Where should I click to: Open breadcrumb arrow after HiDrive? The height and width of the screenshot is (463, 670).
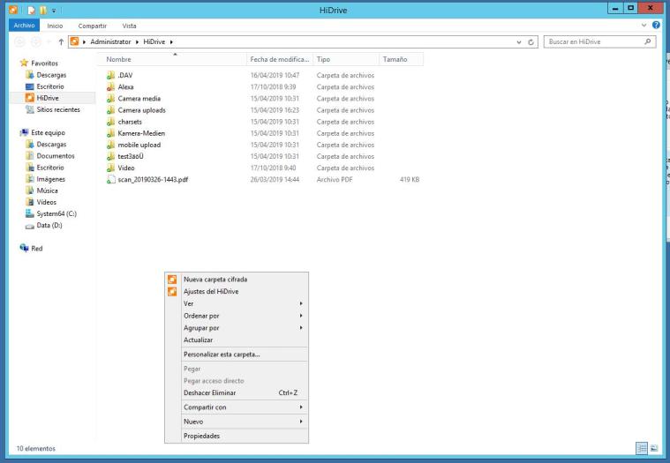pyautogui.click(x=171, y=41)
